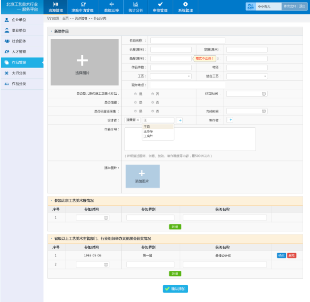Screen dimensions: 310x302
Task: Click the 确认添加 button
Action: [x=175, y=289]
